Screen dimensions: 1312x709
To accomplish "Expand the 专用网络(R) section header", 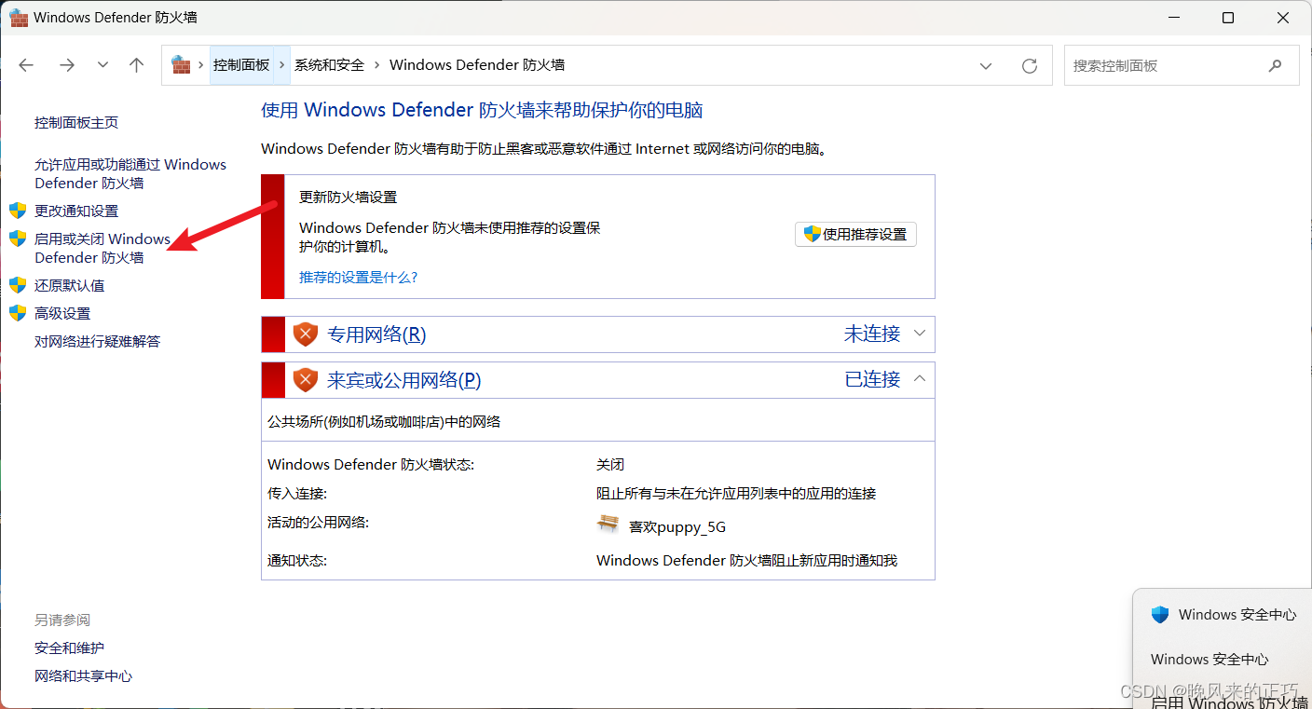I will pyautogui.click(x=598, y=334).
